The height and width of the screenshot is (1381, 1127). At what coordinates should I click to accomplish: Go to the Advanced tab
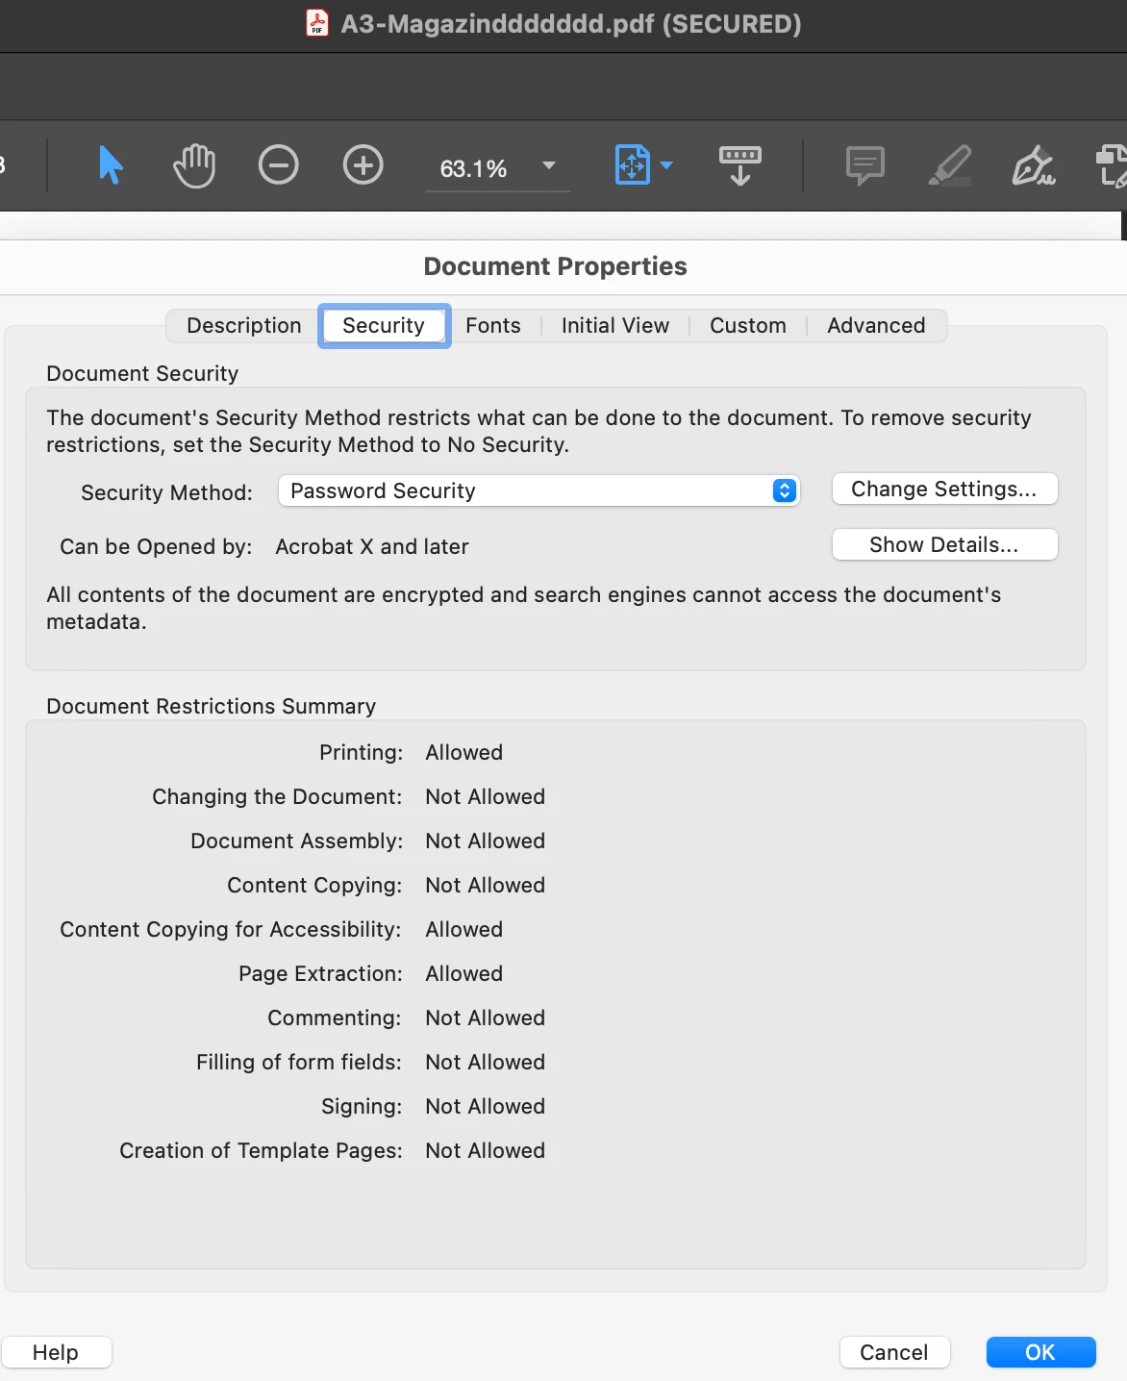pos(876,326)
